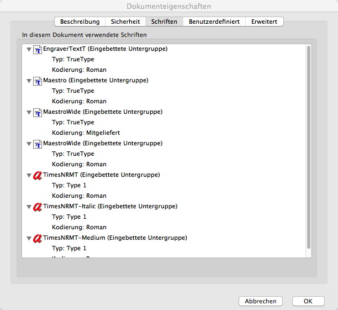Collapse the TimesNRMT disclosure triangle

pyautogui.click(x=29, y=176)
